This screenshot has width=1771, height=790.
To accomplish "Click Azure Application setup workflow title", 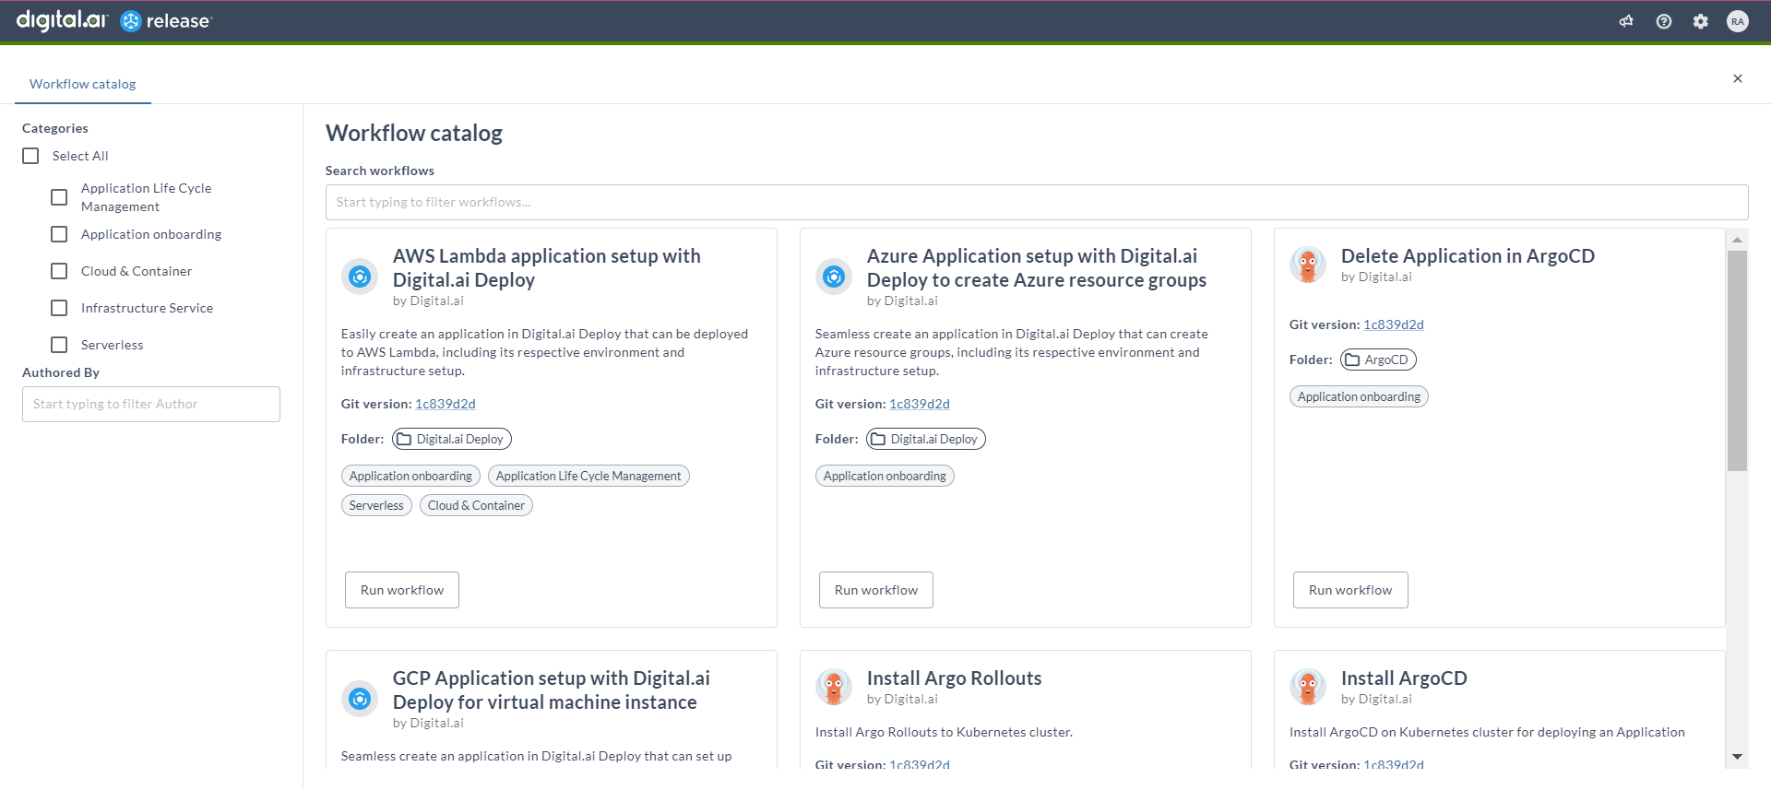I will (x=1037, y=268).
